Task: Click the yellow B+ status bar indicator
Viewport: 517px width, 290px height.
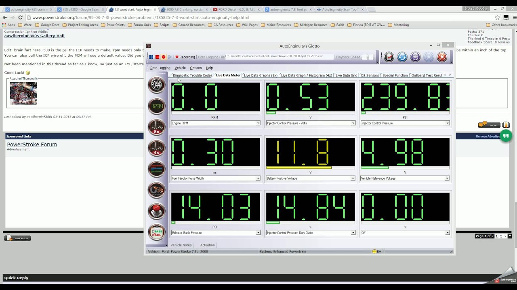Action: point(376,251)
